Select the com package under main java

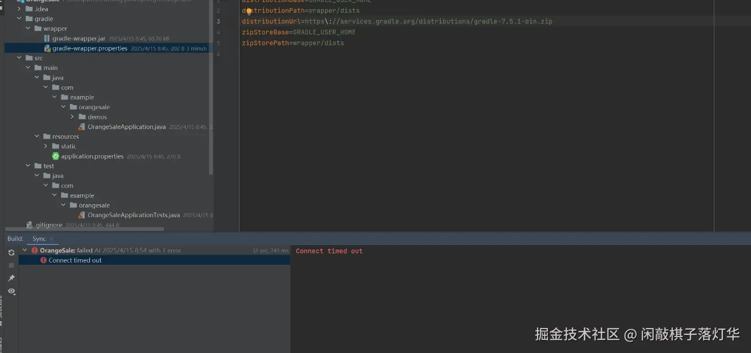tap(67, 88)
